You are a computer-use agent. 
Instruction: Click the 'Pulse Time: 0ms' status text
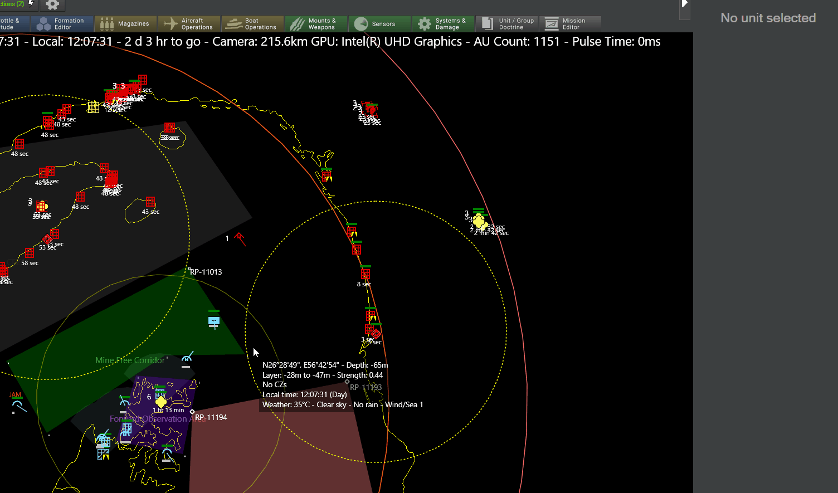tap(617, 42)
